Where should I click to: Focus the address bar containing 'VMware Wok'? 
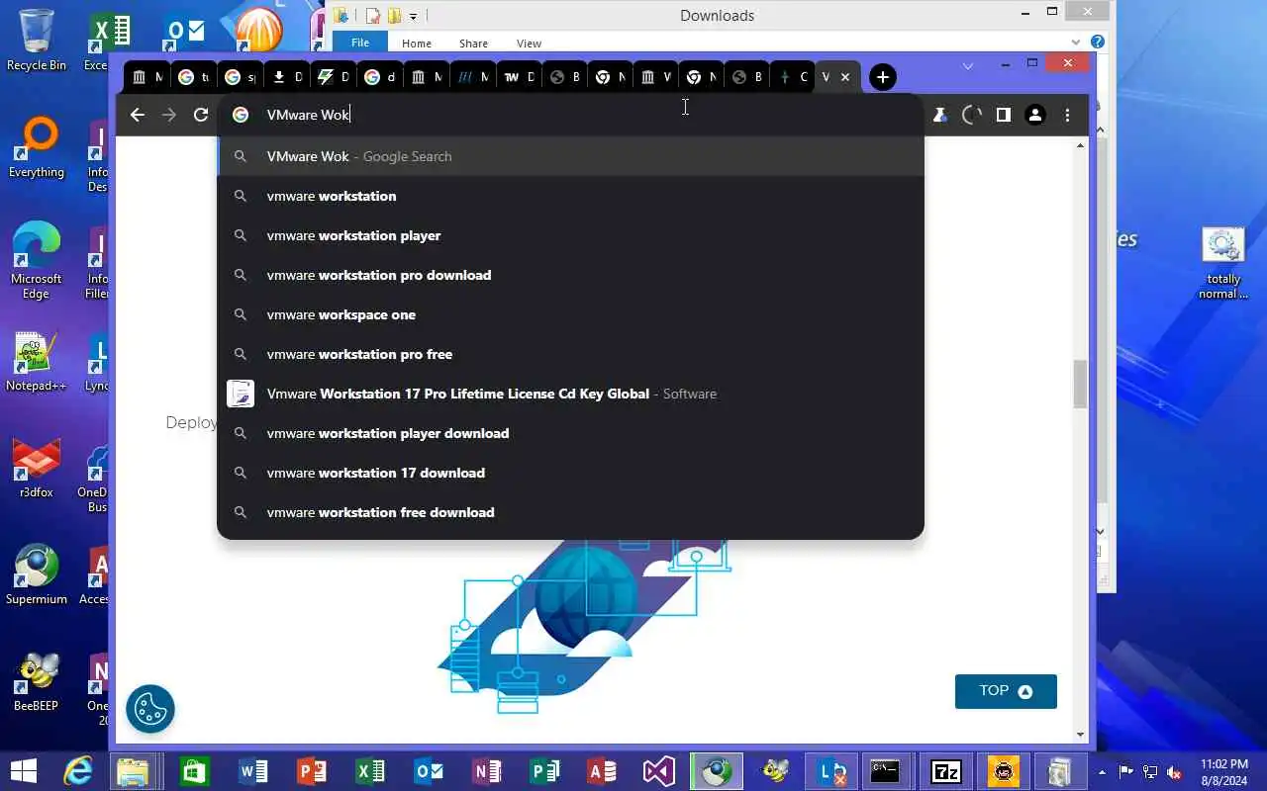point(570,115)
